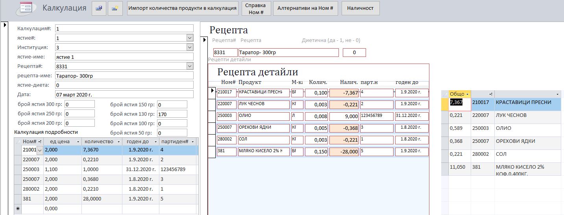Open Справка Ном # button

(x=257, y=8)
